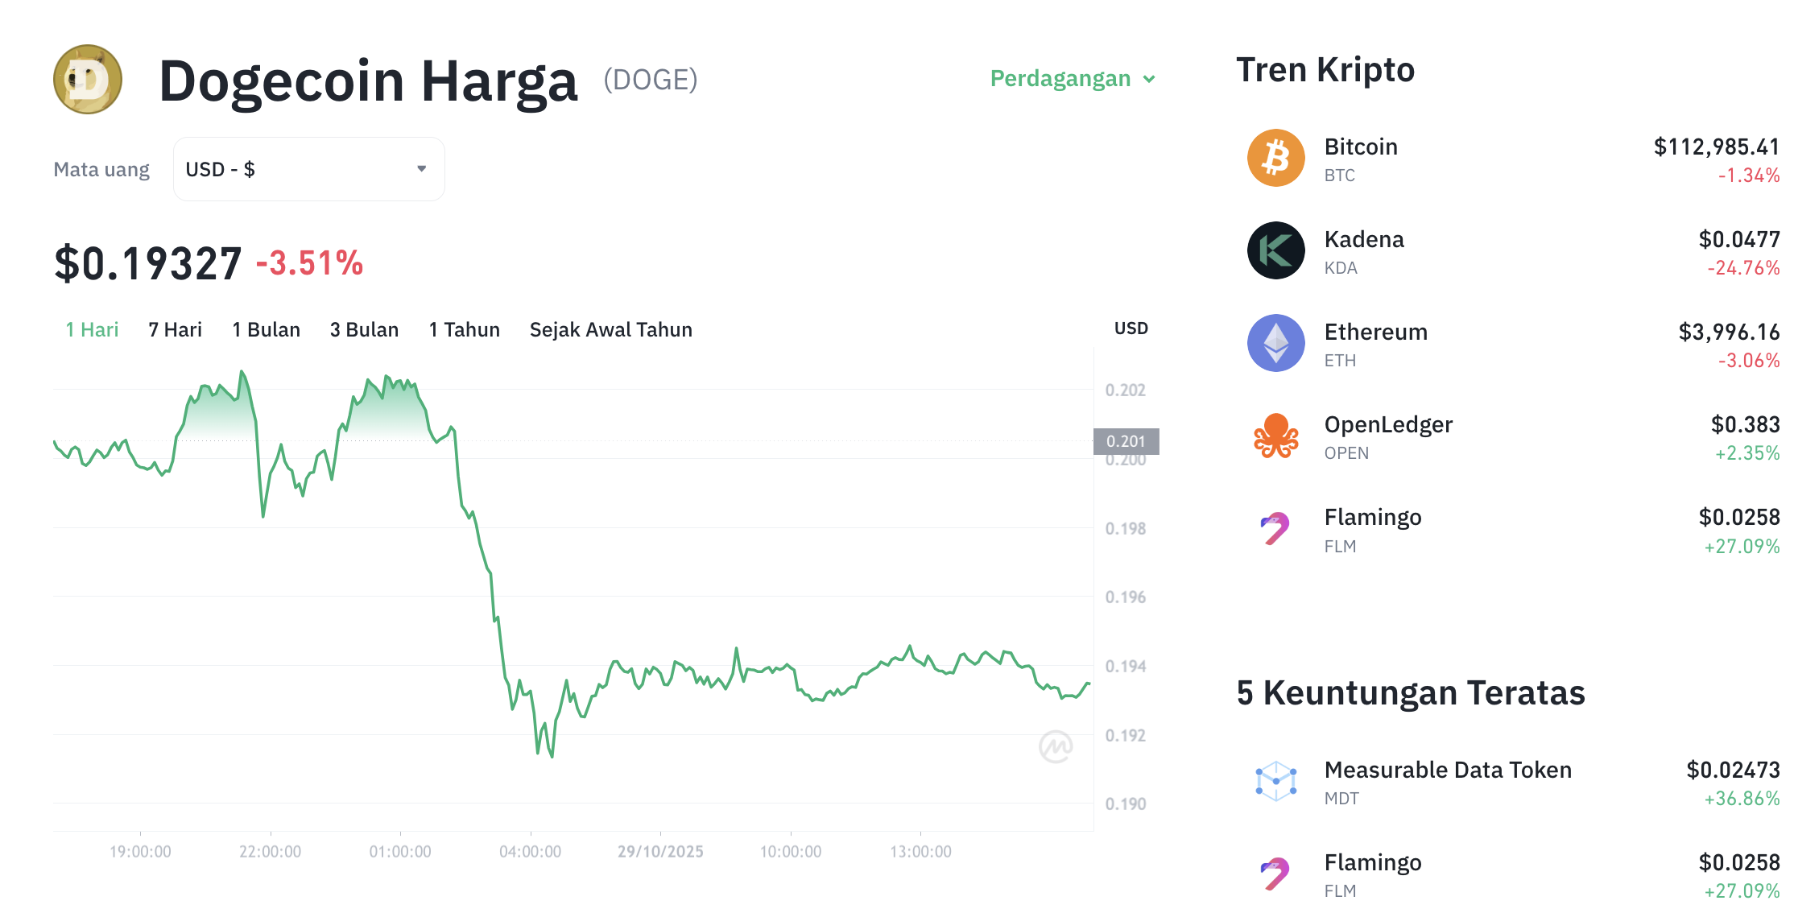The image size is (1794, 913).
Task: Click the Dogecoin logo icon
Action: (86, 80)
